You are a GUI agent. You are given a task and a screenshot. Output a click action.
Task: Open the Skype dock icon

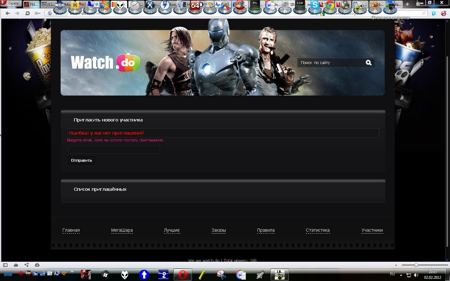click(315, 5)
